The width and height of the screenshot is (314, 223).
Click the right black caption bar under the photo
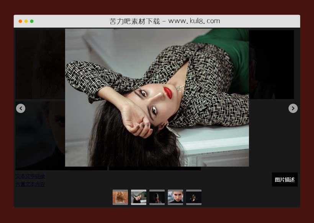tap(155, 169)
